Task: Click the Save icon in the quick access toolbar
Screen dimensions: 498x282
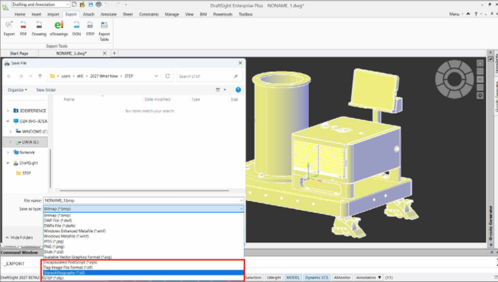Action: [x=91, y=4]
